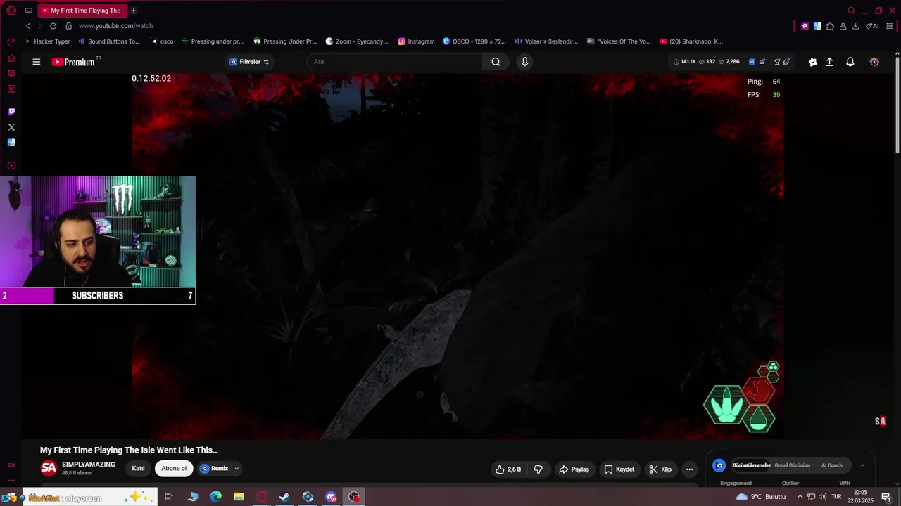Open the osco bookmark
The image size is (901, 506).
point(162,41)
